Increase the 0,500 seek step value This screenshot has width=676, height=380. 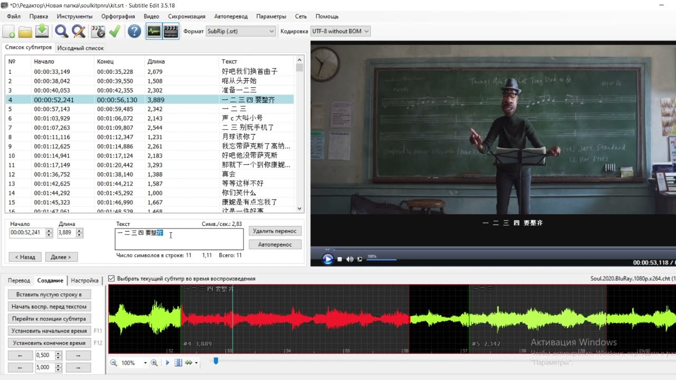tap(59, 354)
